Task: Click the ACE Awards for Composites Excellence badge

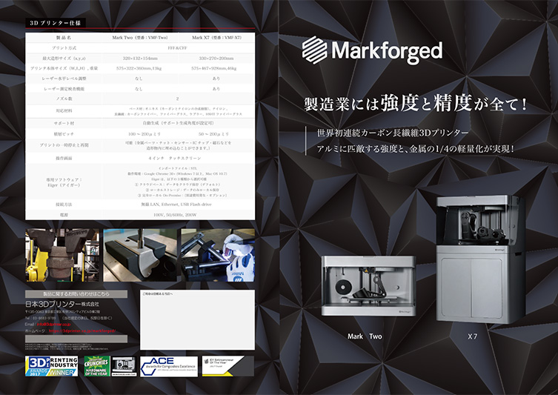Action: coord(169,367)
